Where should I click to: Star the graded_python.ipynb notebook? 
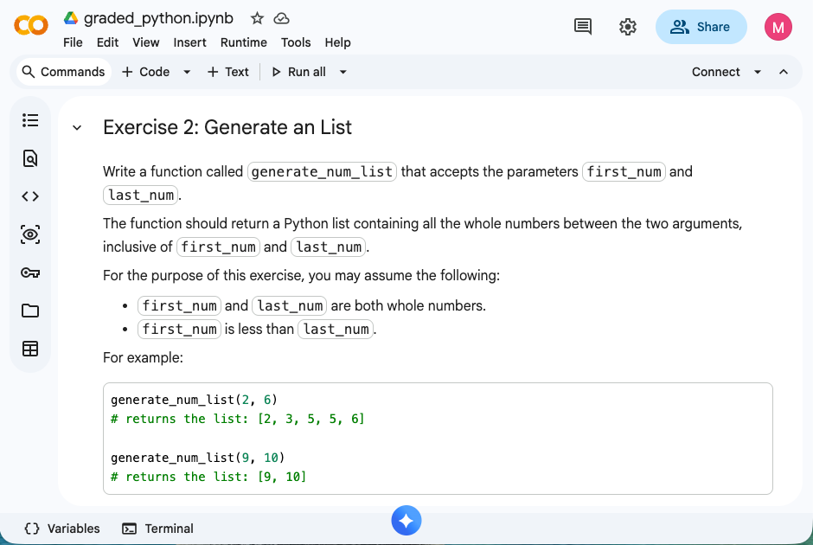(x=257, y=18)
